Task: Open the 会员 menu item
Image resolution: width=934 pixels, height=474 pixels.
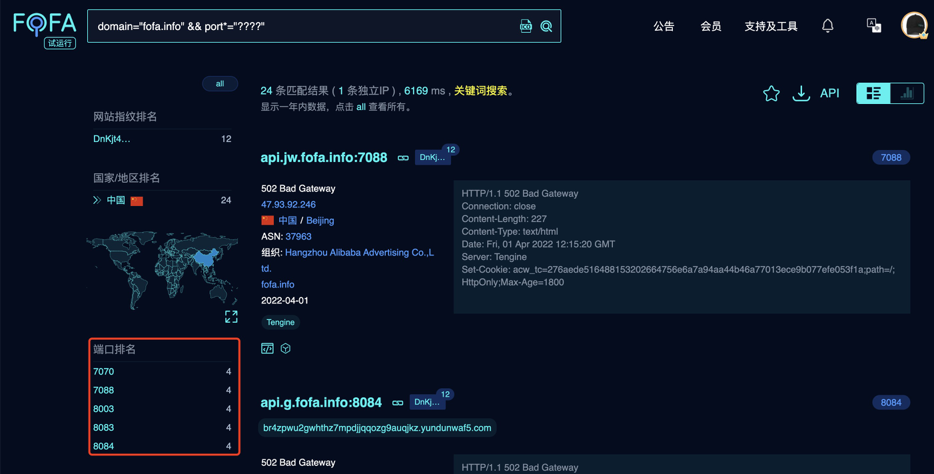Action: pyautogui.click(x=711, y=26)
